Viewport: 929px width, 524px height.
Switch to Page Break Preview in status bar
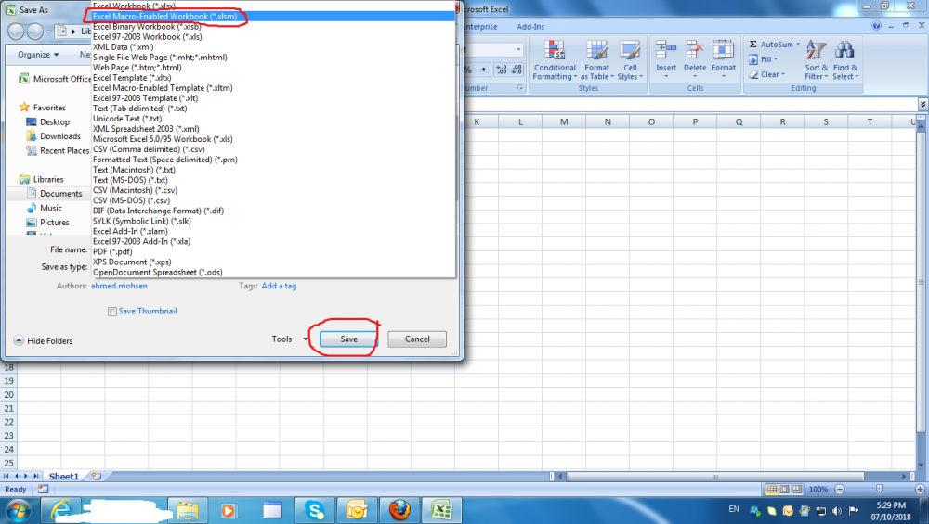pyautogui.click(x=797, y=489)
